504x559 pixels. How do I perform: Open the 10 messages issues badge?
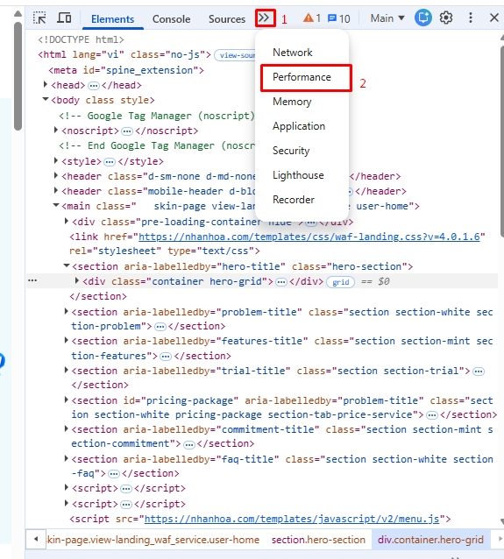339,18
